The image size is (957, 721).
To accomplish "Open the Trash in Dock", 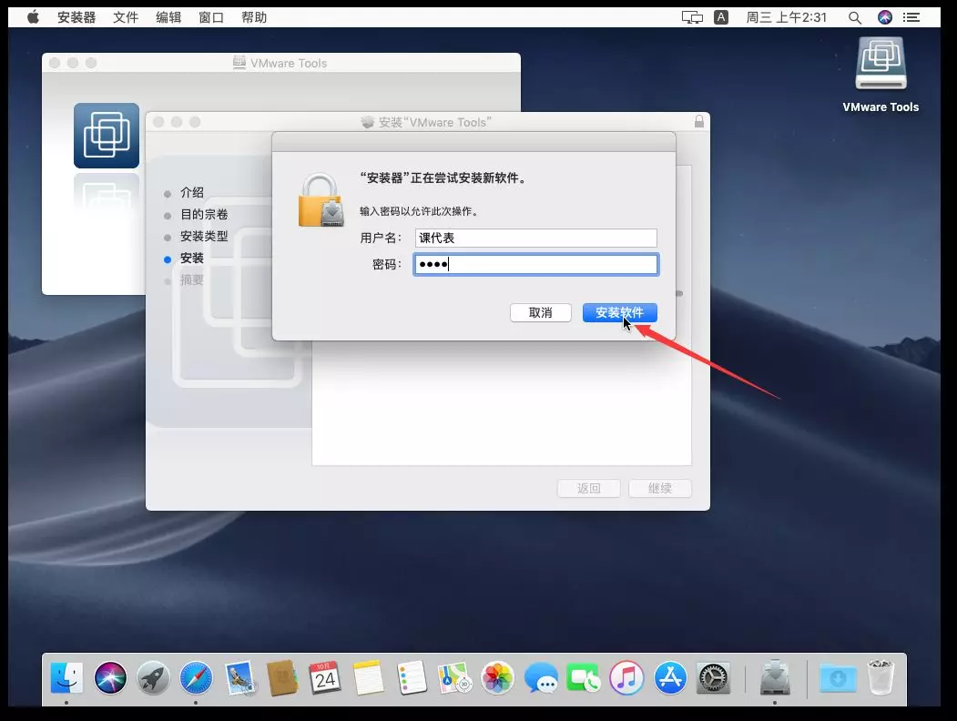I will click(881, 677).
